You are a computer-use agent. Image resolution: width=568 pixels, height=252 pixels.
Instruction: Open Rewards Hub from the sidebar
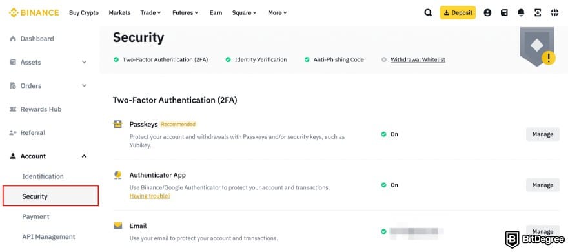pos(41,109)
